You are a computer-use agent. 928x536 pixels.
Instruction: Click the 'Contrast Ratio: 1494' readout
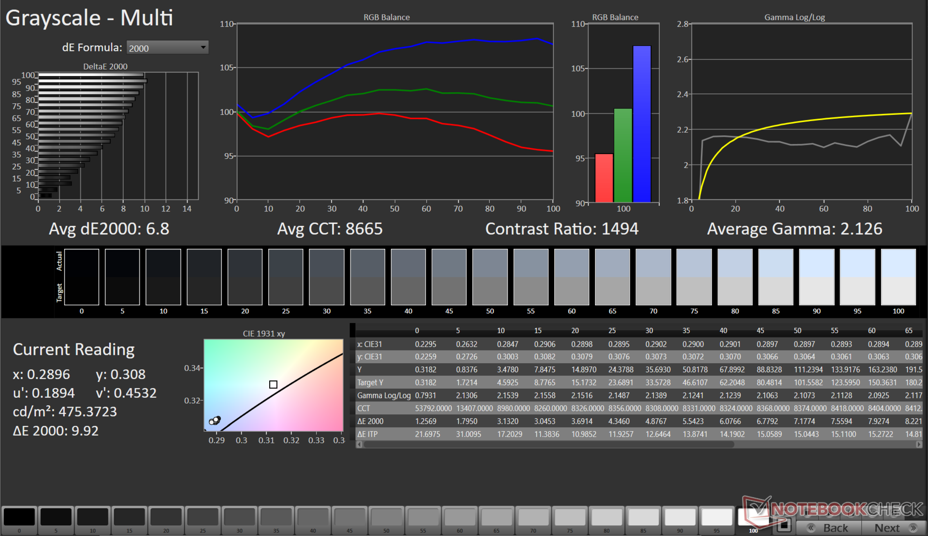[562, 228]
